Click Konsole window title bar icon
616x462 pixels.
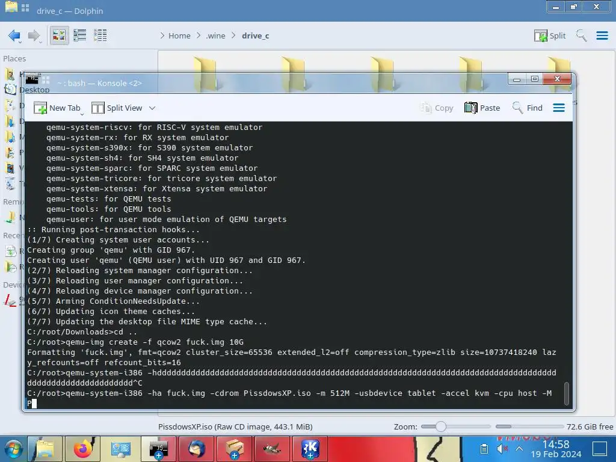[32, 79]
